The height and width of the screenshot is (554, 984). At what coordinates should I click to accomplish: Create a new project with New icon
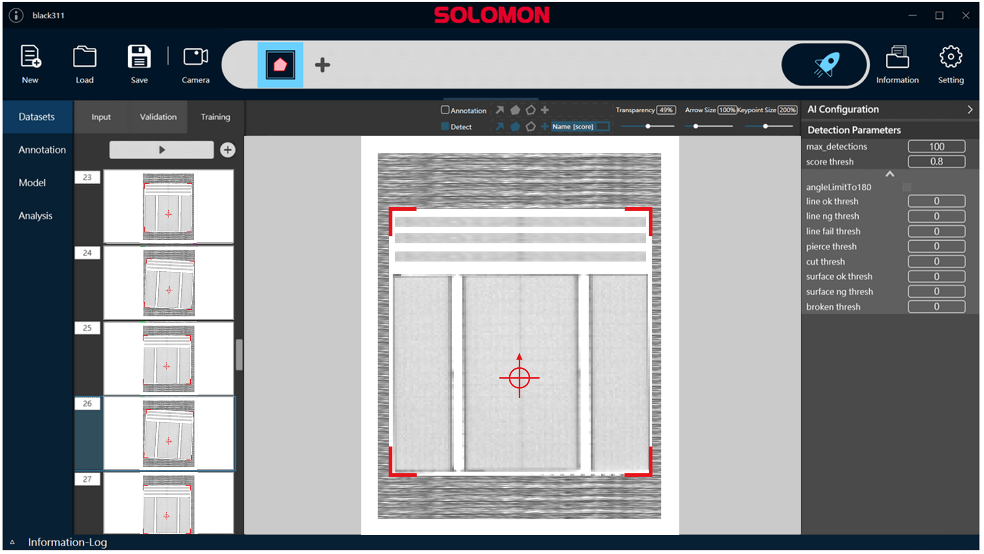(x=30, y=63)
